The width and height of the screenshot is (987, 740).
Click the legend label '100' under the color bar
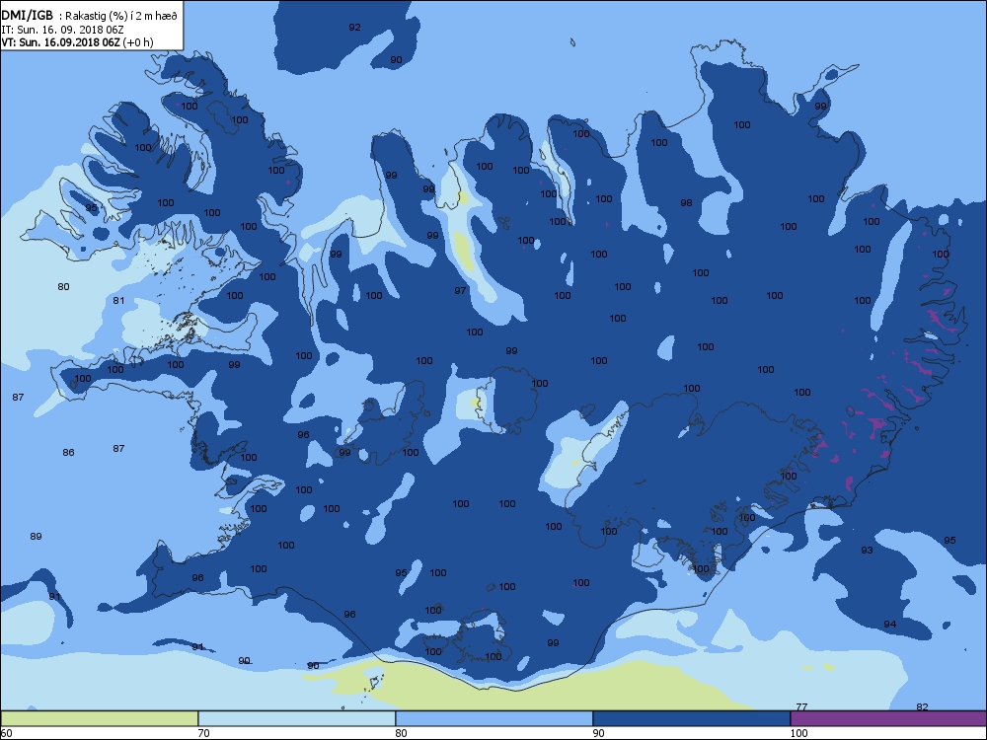click(798, 733)
